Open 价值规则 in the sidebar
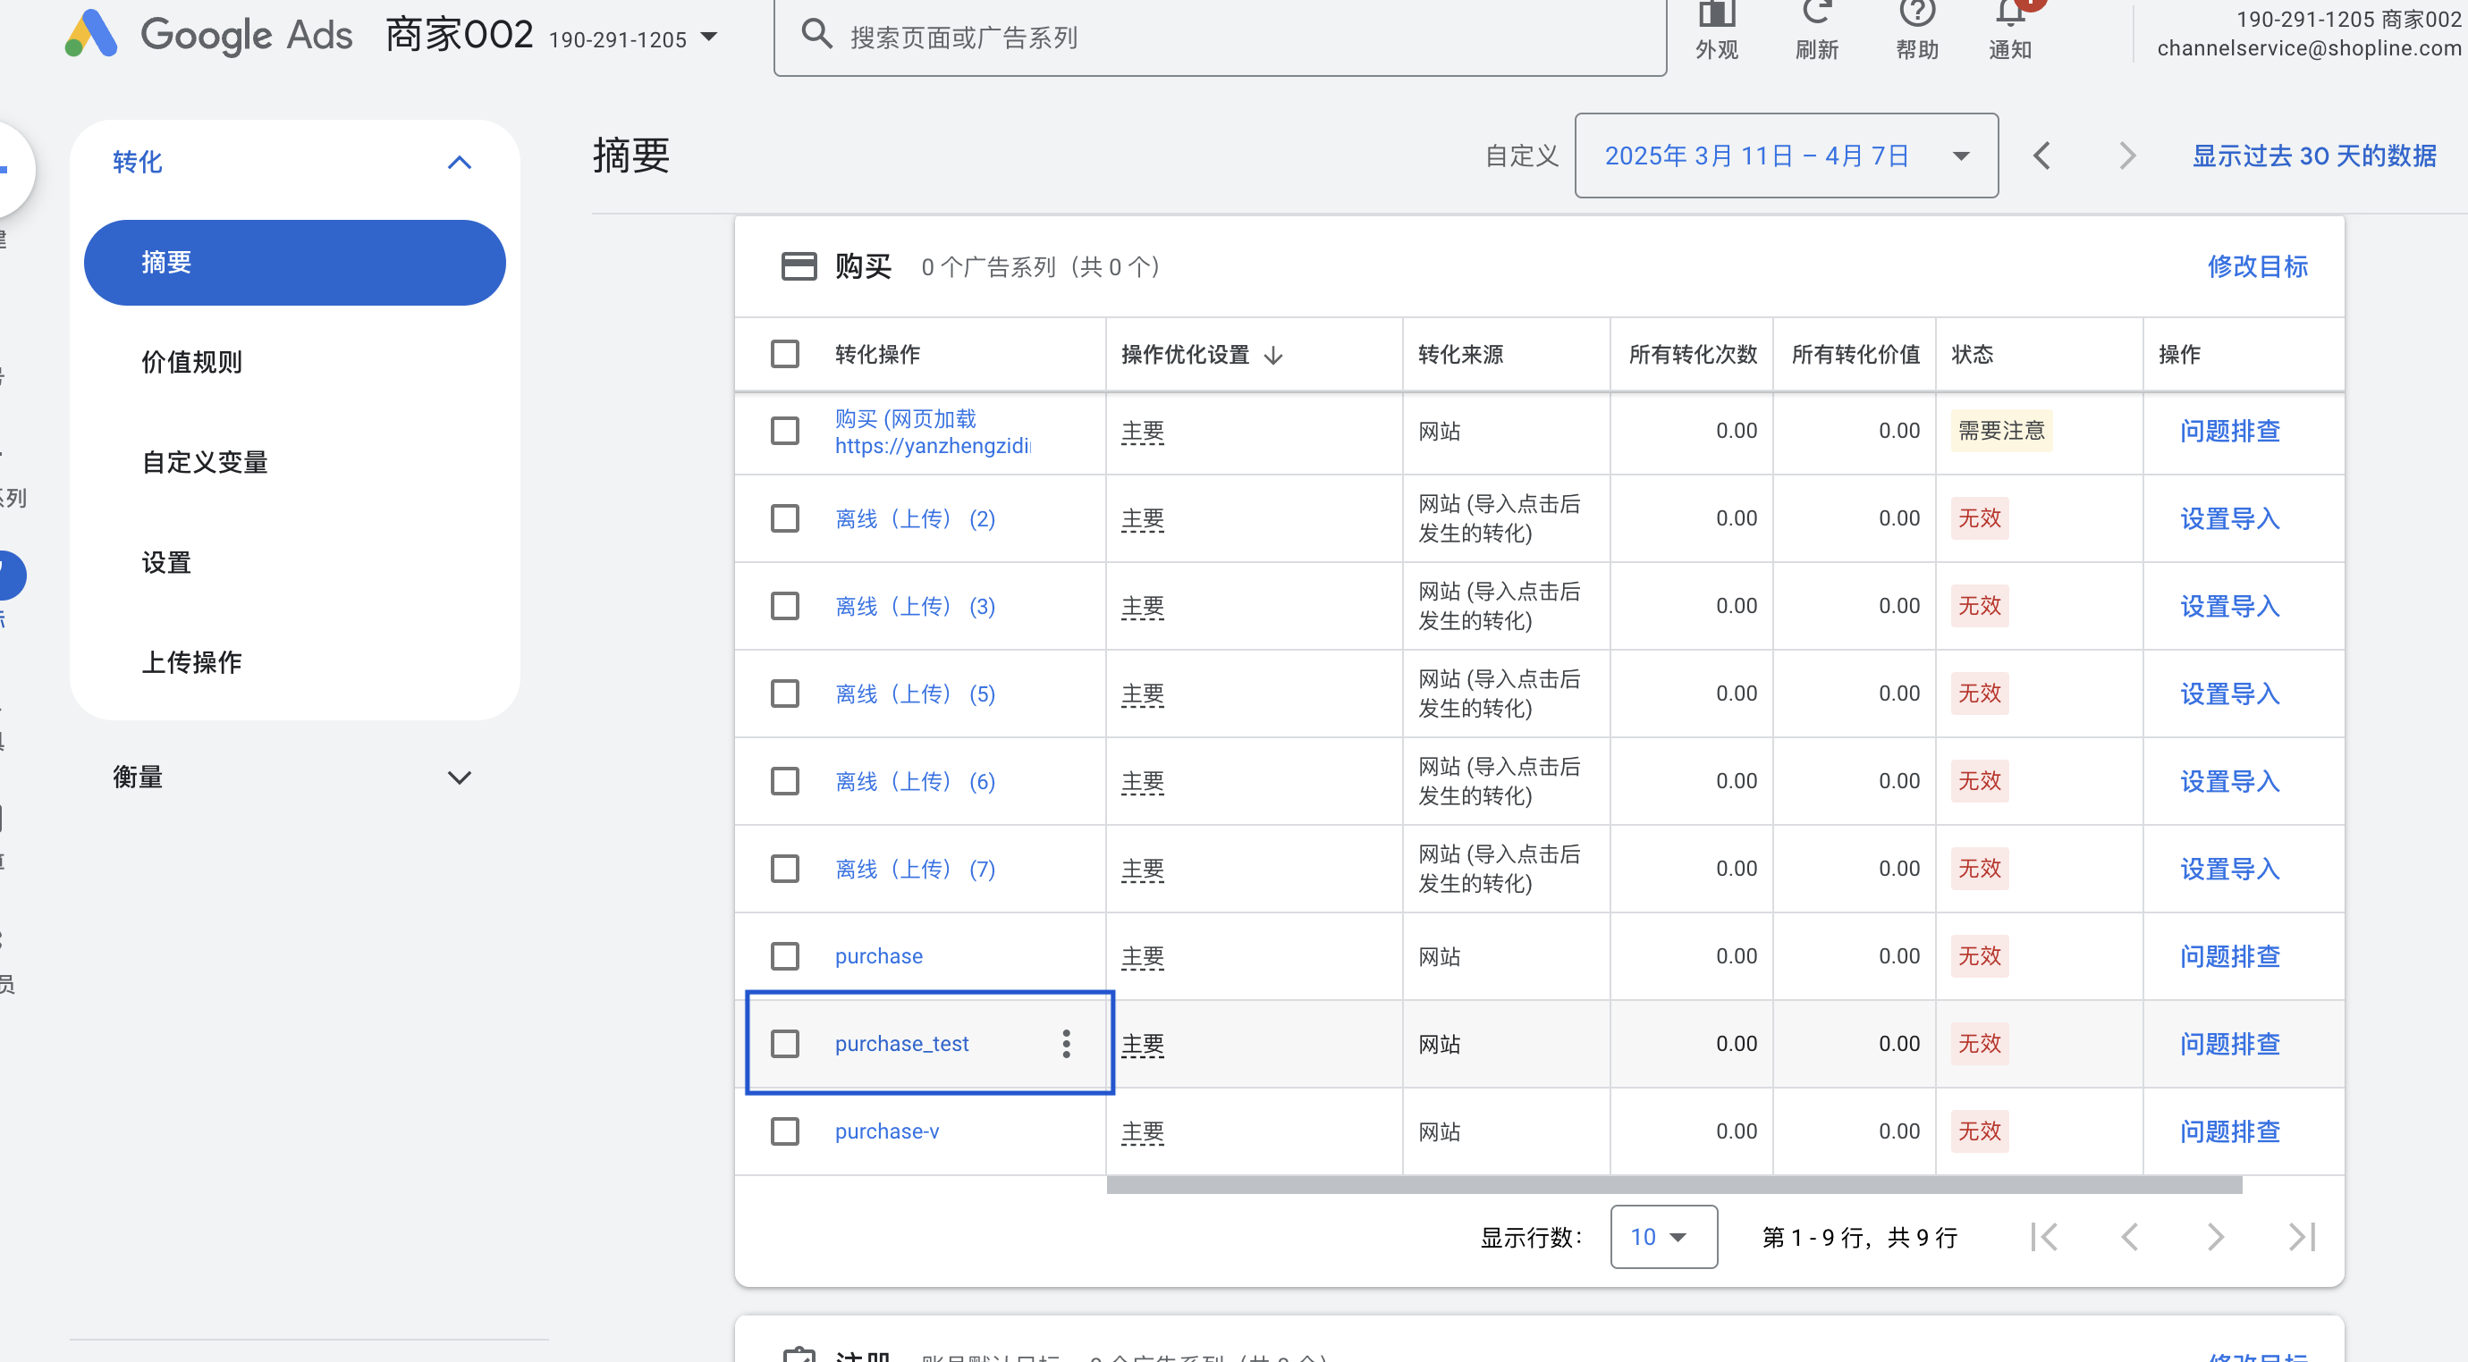Viewport: 2468px width, 1362px height. click(x=191, y=362)
